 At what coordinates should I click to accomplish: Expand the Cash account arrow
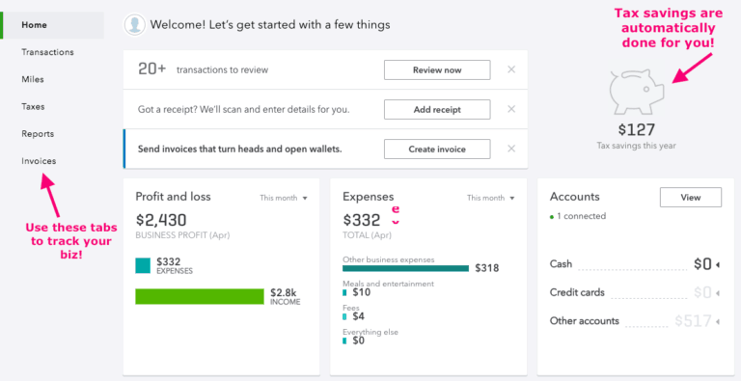(718, 265)
